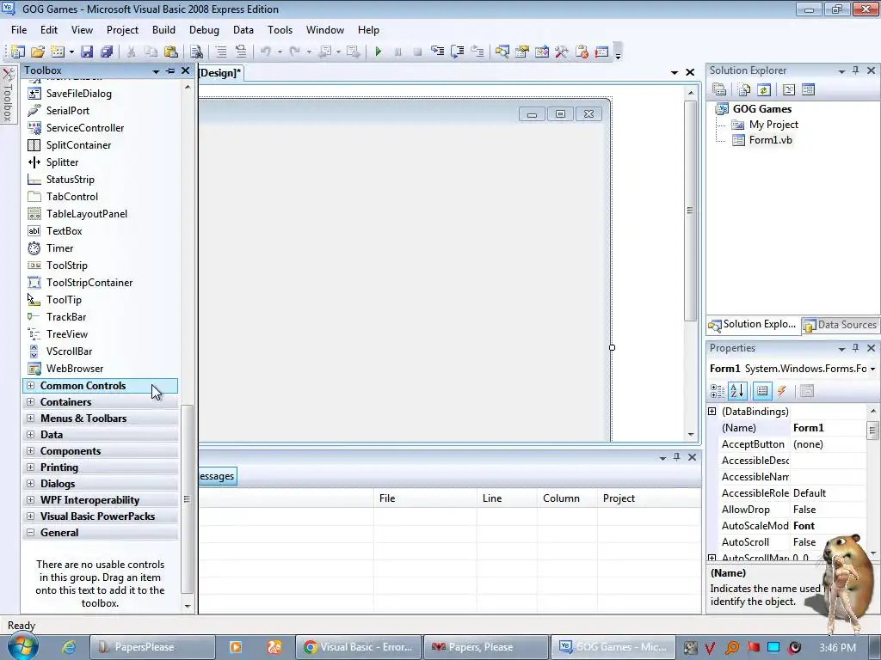Screen dimensions: 881x660
Task: Collapse the General toolbox group
Action: point(30,533)
